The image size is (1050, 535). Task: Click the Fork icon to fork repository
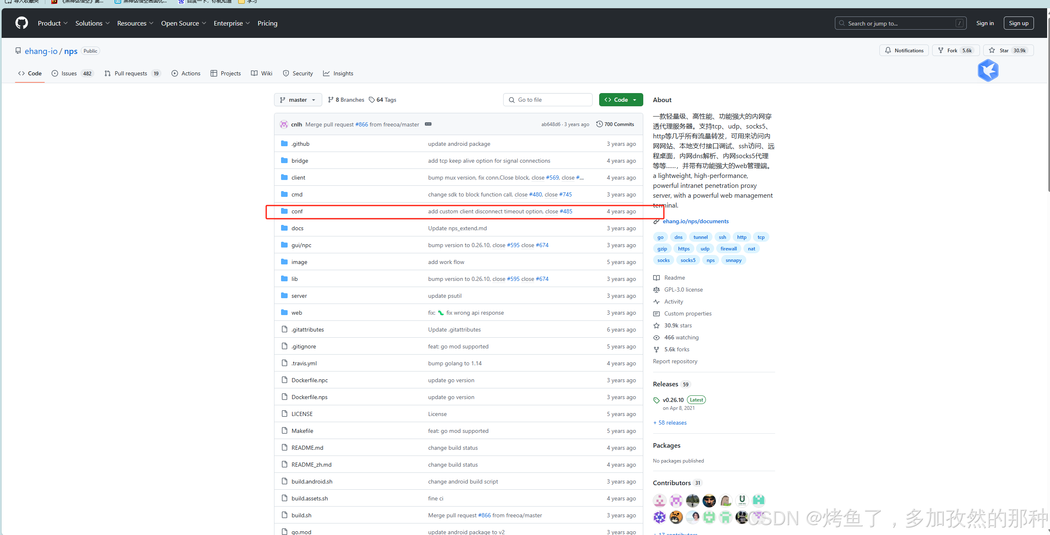tap(941, 50)
